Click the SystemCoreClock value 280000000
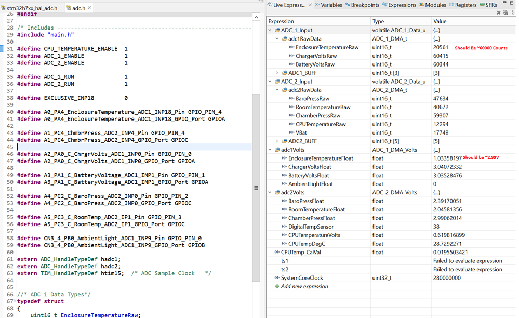519x318 pixels. 447,278
